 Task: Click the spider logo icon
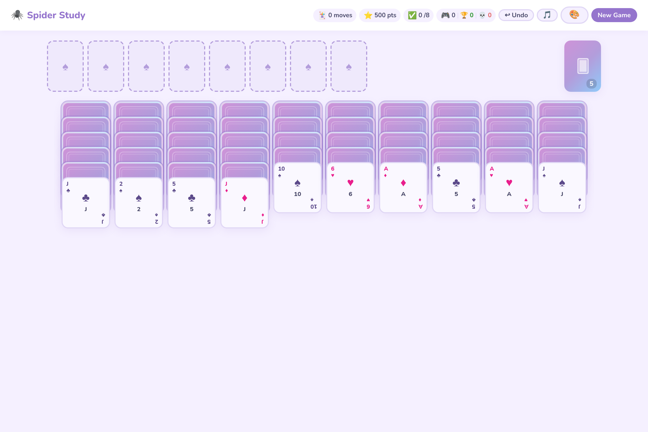[17, 15]
